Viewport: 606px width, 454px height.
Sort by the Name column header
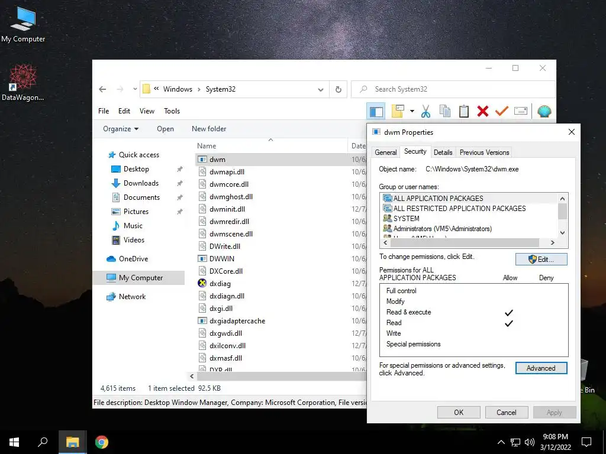click(x=207, y=146)
